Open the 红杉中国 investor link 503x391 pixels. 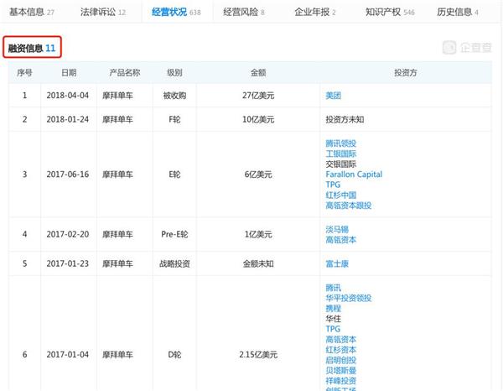(x=340, y=195)
